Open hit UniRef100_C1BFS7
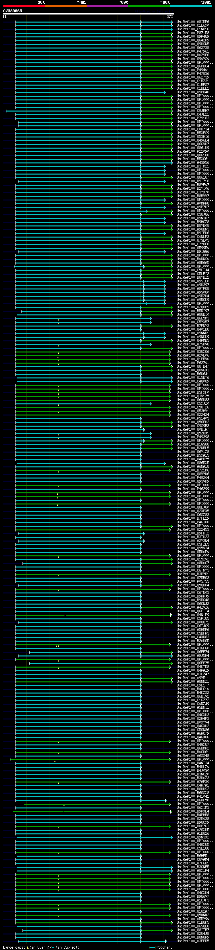 pos(192,85)
